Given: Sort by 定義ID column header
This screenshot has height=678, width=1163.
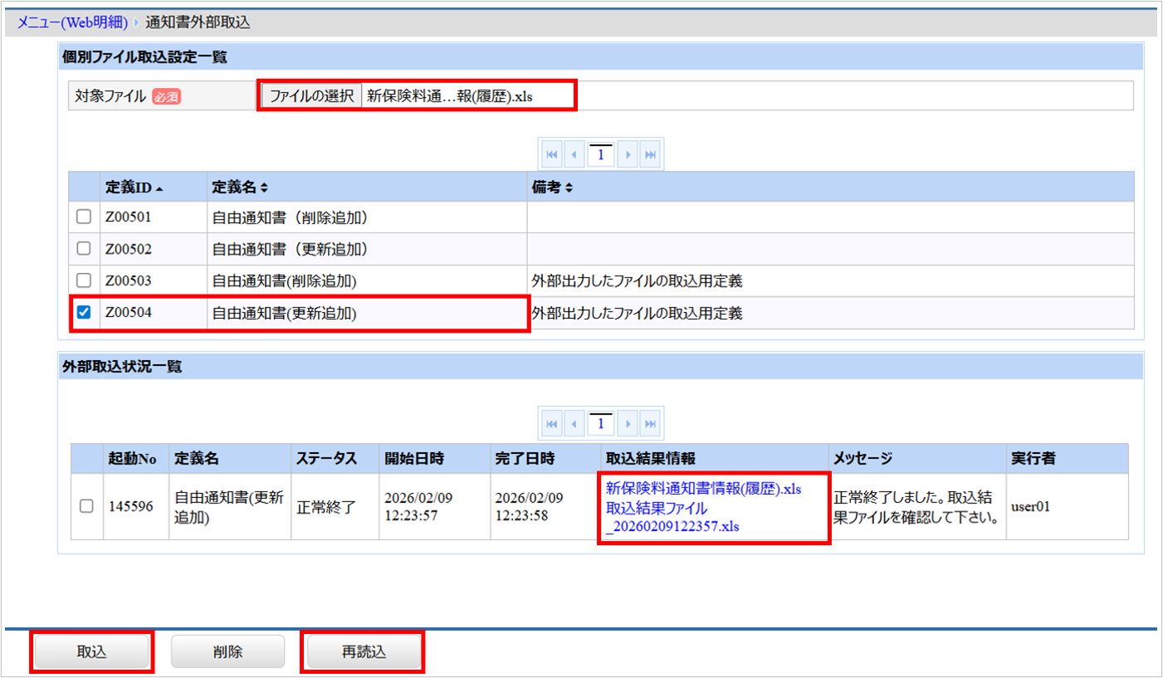Looking at the screenshot, I should tap(153, 188).
